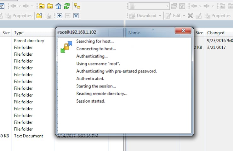Viewport: 233px width, 151px height.
Task: Click the remote Edit button
Action: [173, 16]
